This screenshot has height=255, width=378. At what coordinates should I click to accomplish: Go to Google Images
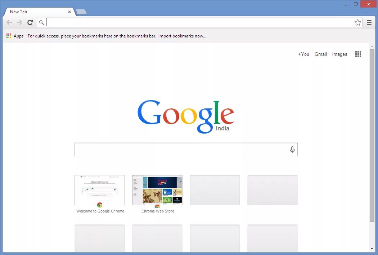pyautogui.click(x=339, y=54)
